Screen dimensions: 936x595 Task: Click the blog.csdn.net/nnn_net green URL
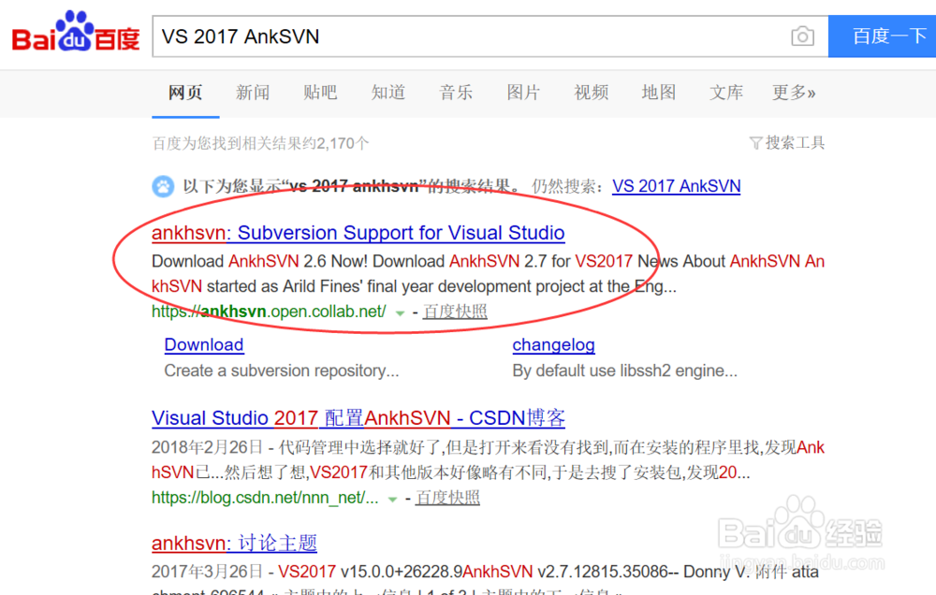(265, 498)
